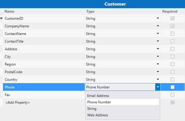Screen dimensions: 185x121
Task: Click the key icon beside CustomerID
Action: click(x=1, y=19)
